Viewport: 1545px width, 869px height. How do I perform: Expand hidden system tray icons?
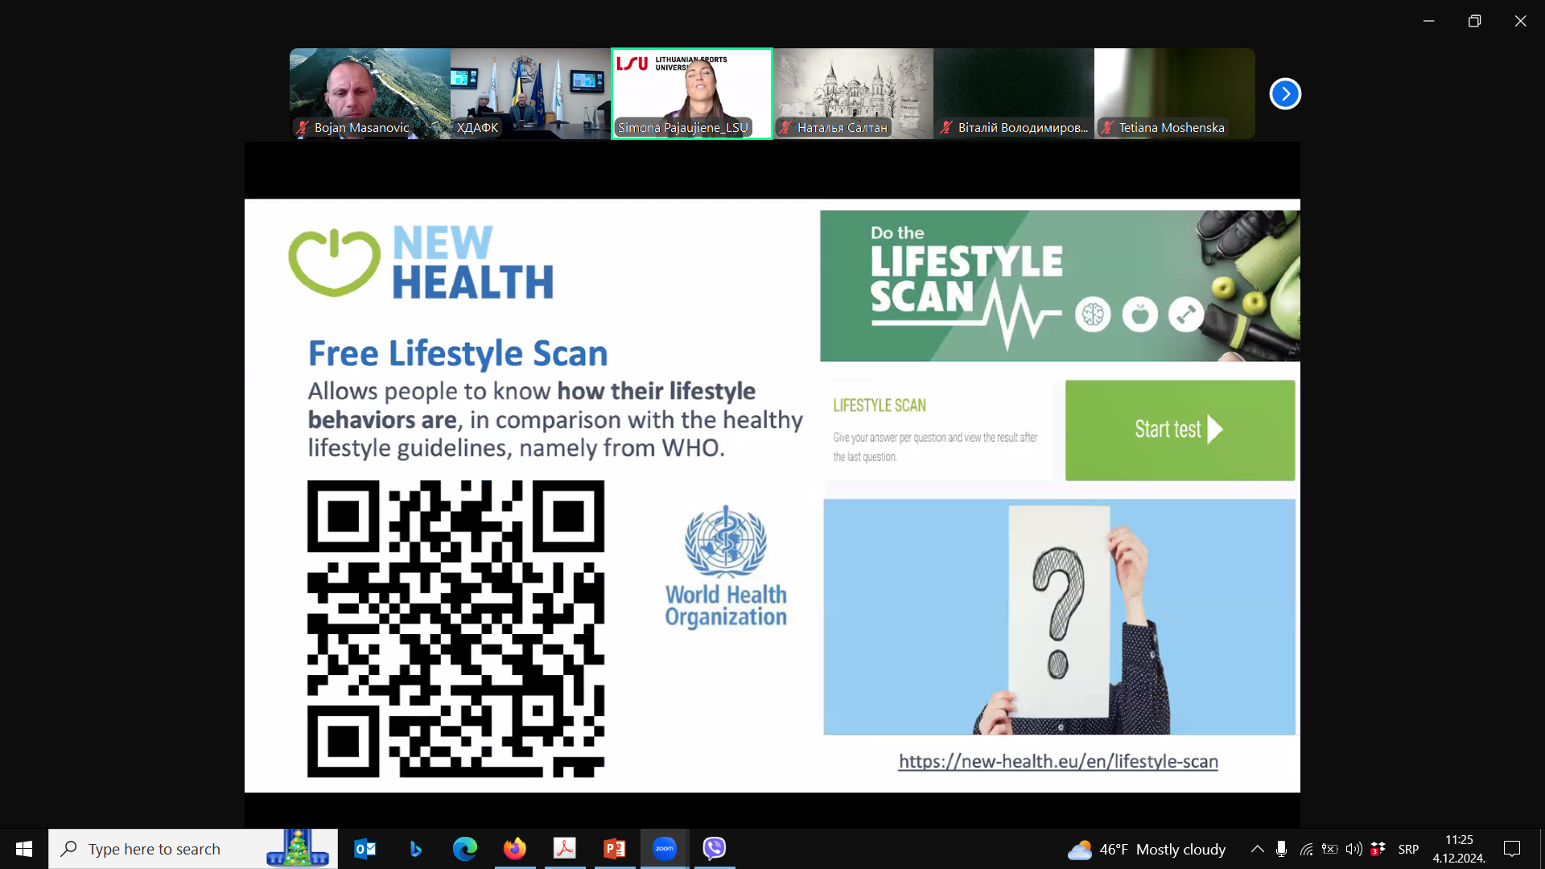coord(1257,849)
